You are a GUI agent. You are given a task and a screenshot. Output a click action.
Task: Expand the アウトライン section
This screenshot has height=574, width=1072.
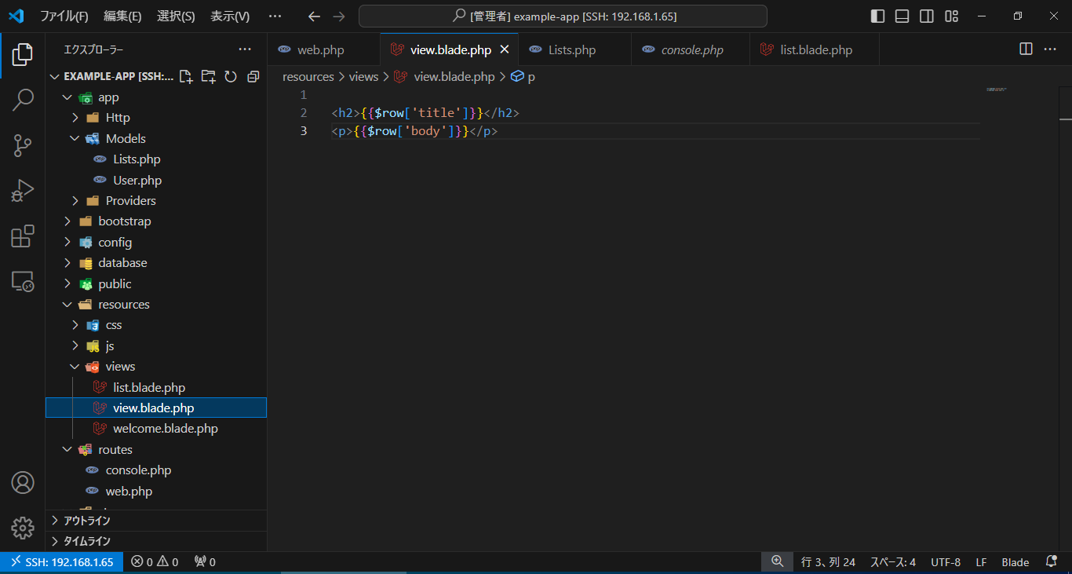click(156, 521)
